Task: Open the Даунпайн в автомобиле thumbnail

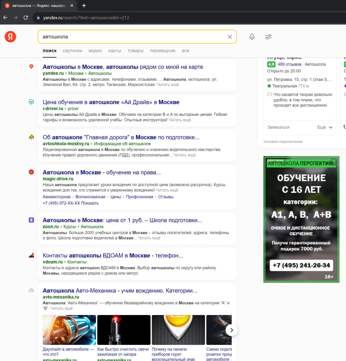Action: [69, 330]
